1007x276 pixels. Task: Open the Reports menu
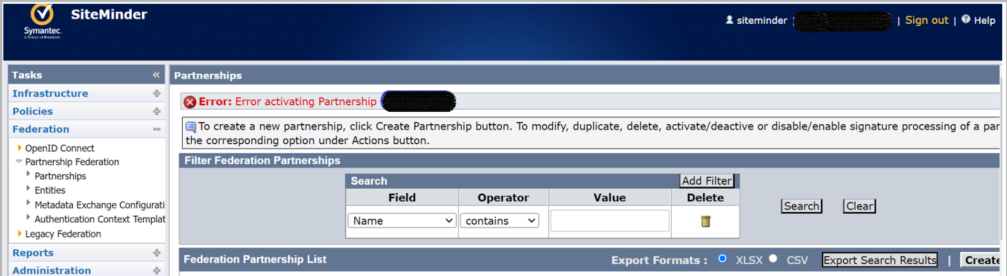(33, 253)
